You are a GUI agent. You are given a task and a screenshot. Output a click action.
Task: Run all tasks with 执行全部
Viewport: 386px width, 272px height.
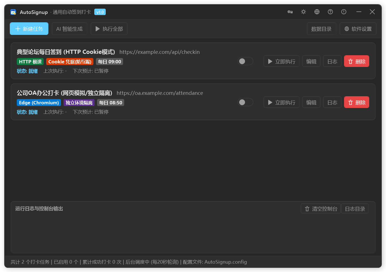(109, 29)
